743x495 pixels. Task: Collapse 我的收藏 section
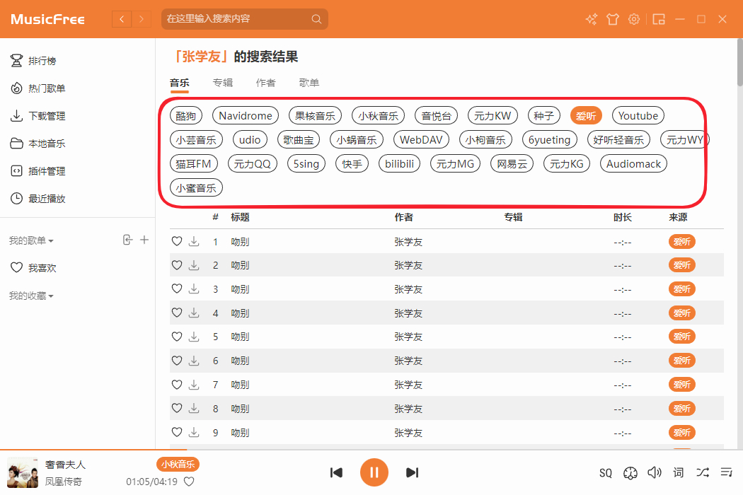tap(31, 296)
